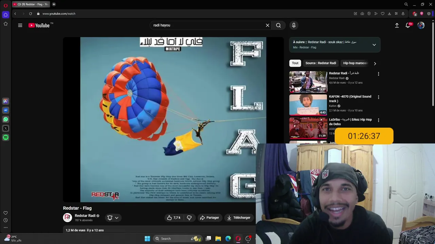Open WhatsApp in the Opera sidebar
The height and width of the screenshot is (244, 435).
point(5,119)
